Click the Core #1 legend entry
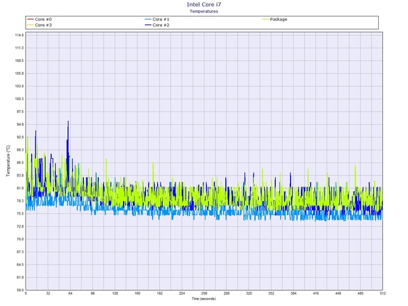Viewport: 408px width, 306px height. [157, 20]
